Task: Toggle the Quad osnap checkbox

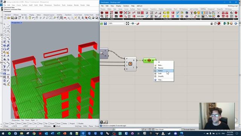Action: pos(49,124)
